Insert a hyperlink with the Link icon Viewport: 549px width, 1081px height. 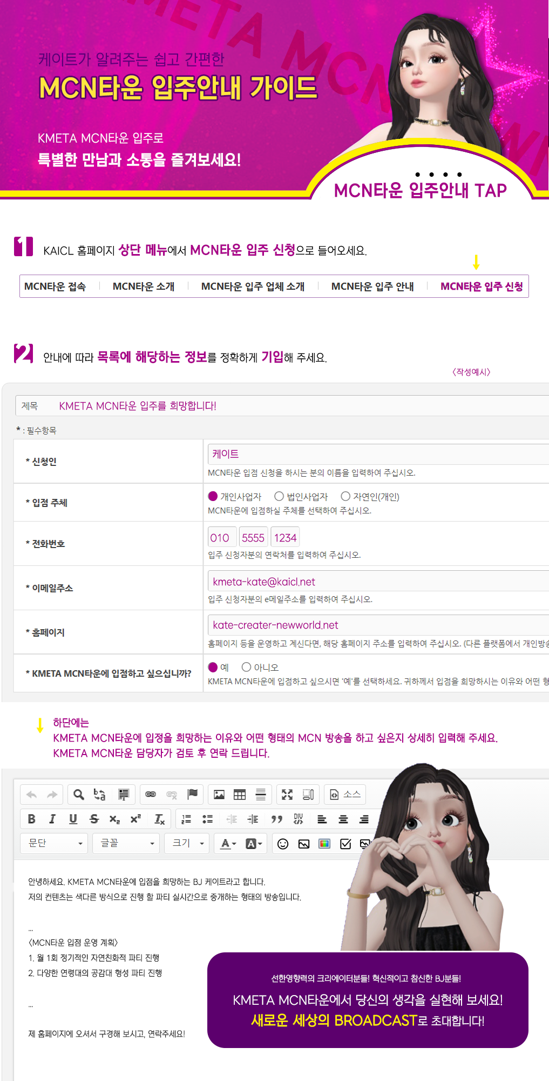(151, 795)
